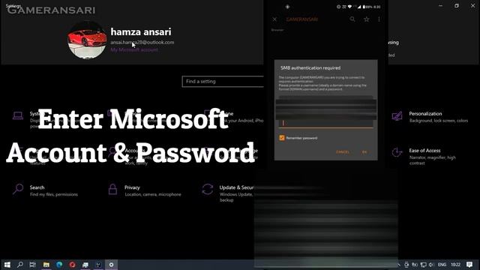Open Ease of Access settings category
Screen dimensions: 480x270
tap(424, 156)
